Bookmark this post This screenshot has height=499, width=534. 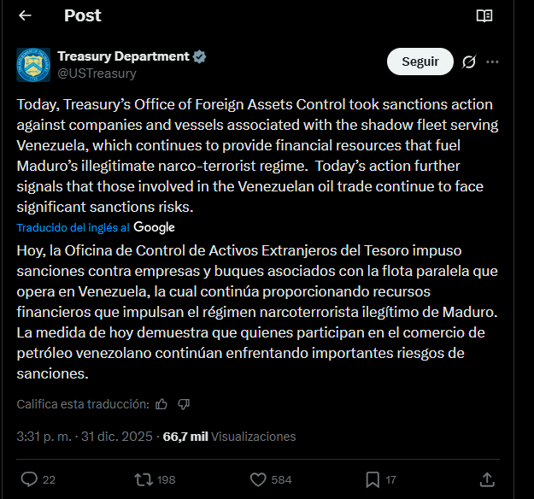coord(373,478)
